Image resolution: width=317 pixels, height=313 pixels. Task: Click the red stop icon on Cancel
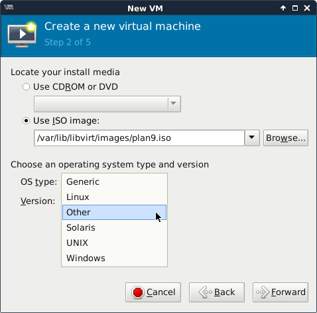tap(138, 292)
